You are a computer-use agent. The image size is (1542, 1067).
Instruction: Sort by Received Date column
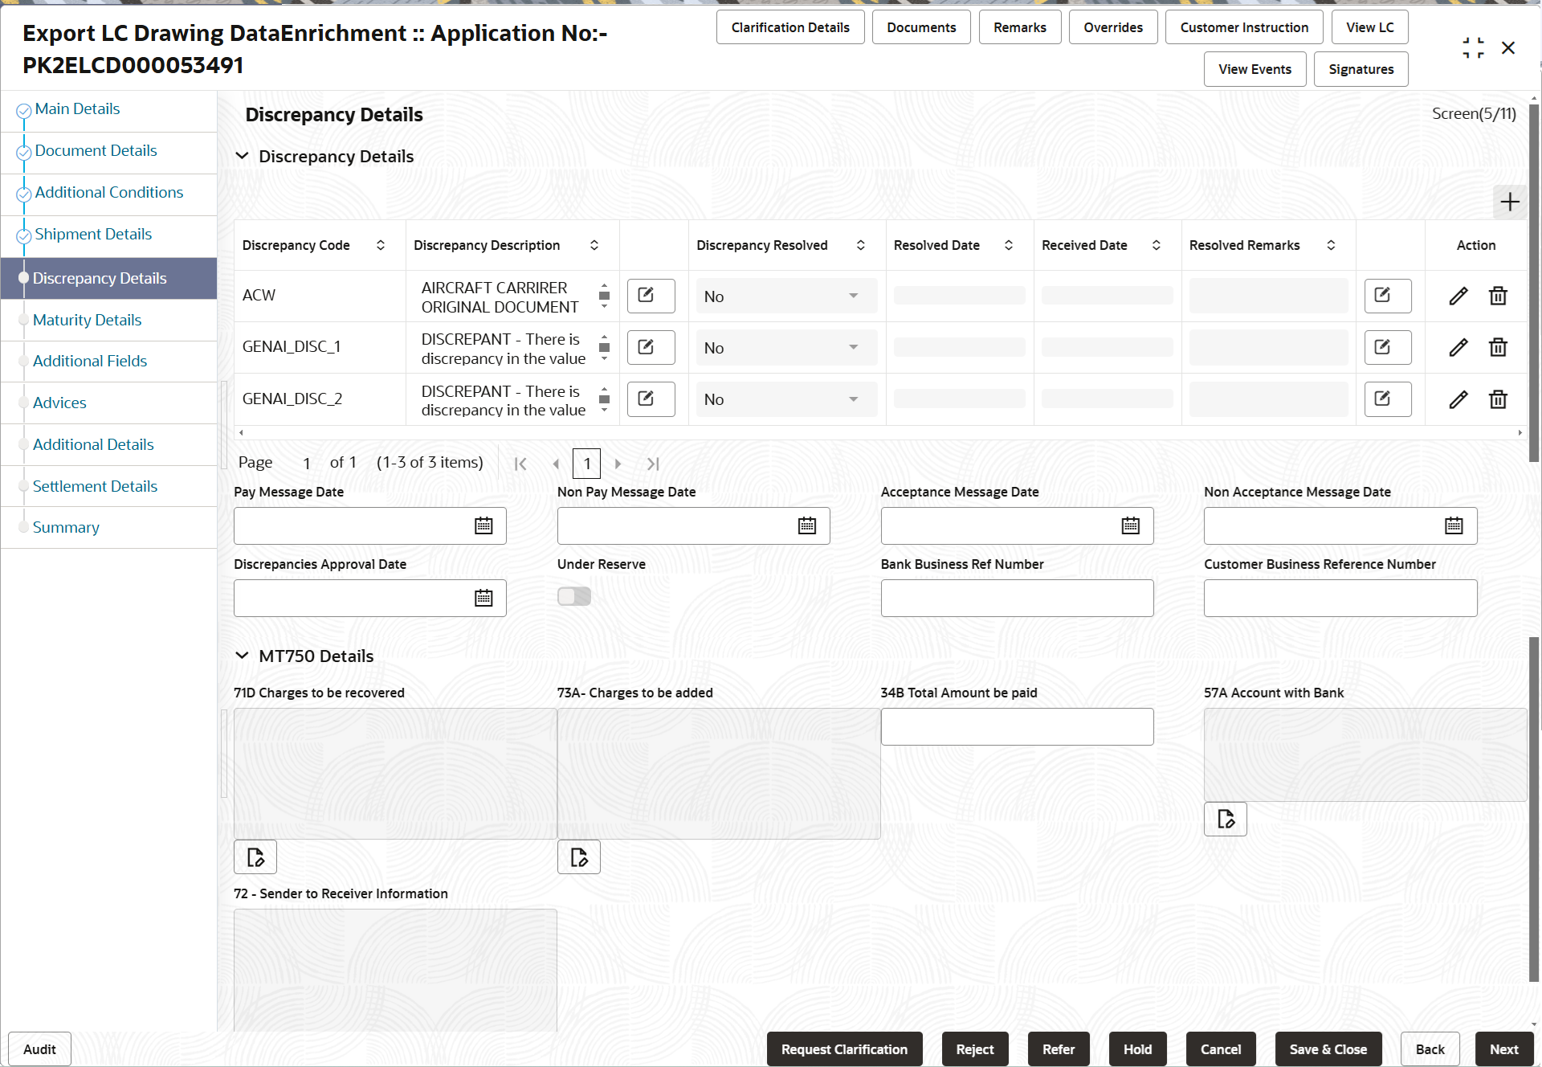tap(1156, 245)
